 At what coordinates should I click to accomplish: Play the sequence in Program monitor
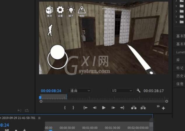pyautogui.click(x=104, y=108)
